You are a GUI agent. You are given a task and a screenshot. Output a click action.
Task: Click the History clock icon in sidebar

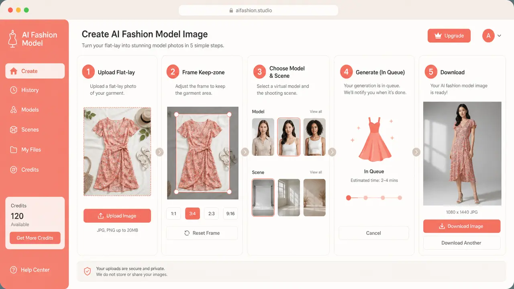(14, 90)
